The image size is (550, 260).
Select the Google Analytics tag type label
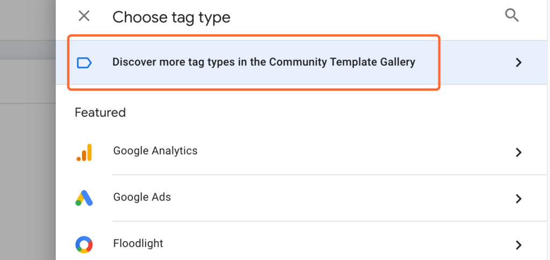click(x=155, y=151)
